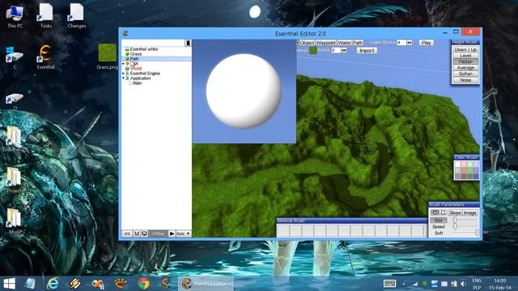
Task: Click the white sphere material preview
Action: 244,91
